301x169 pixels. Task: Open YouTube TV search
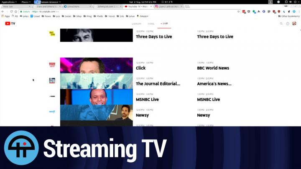click(x=281, y=24)
